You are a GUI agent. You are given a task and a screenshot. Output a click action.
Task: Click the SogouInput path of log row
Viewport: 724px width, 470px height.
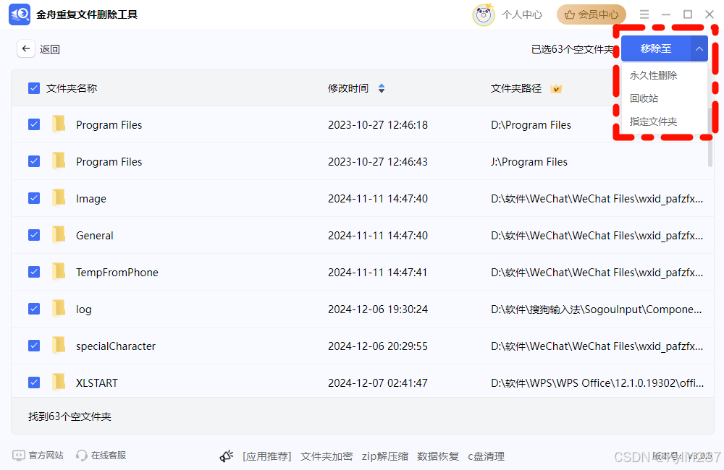pos(596,309)
